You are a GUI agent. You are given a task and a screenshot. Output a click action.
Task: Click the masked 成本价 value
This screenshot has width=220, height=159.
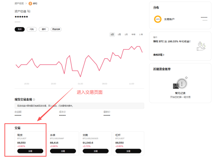62,115
